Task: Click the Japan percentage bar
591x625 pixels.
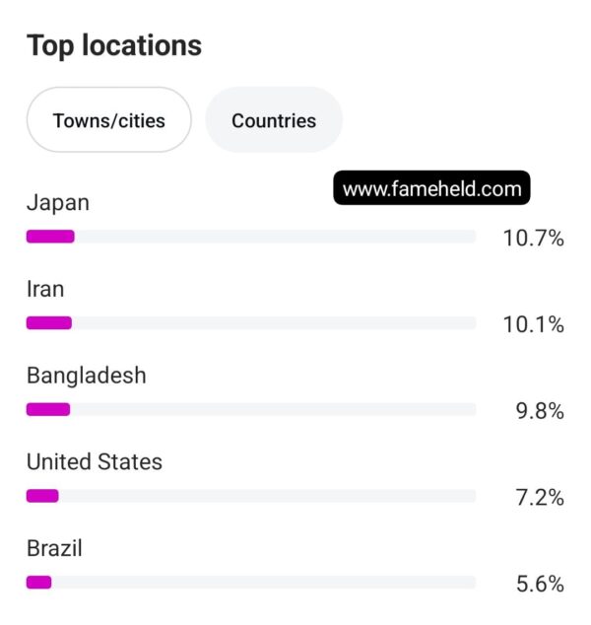Action: click(x=251, y=237)
